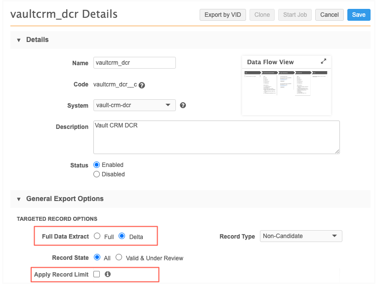Open the System dropdown
This screenshot has height=284, width=376.
134,105
